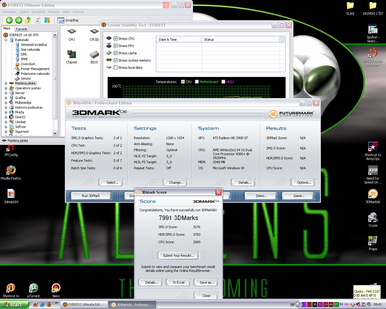Image resolution: width=386 pixels, height=309 pixels.
Task: Switch to the Favoriti tab
Action: pyautogui.click(x=21, y=29)
